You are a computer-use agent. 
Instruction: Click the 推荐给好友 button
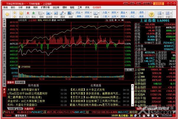coord(21,115)
